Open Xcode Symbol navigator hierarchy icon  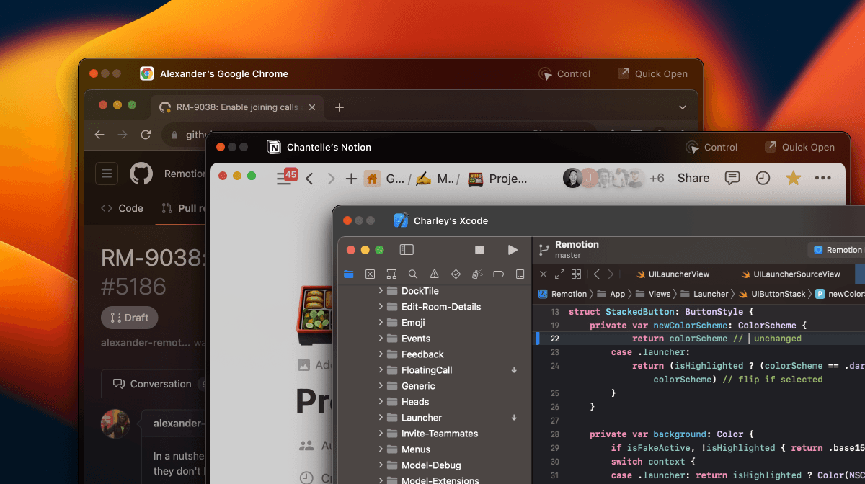(x=391, y=274)
